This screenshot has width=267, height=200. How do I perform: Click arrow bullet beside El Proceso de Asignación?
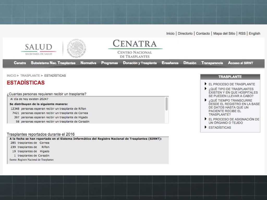coord(205,119)
